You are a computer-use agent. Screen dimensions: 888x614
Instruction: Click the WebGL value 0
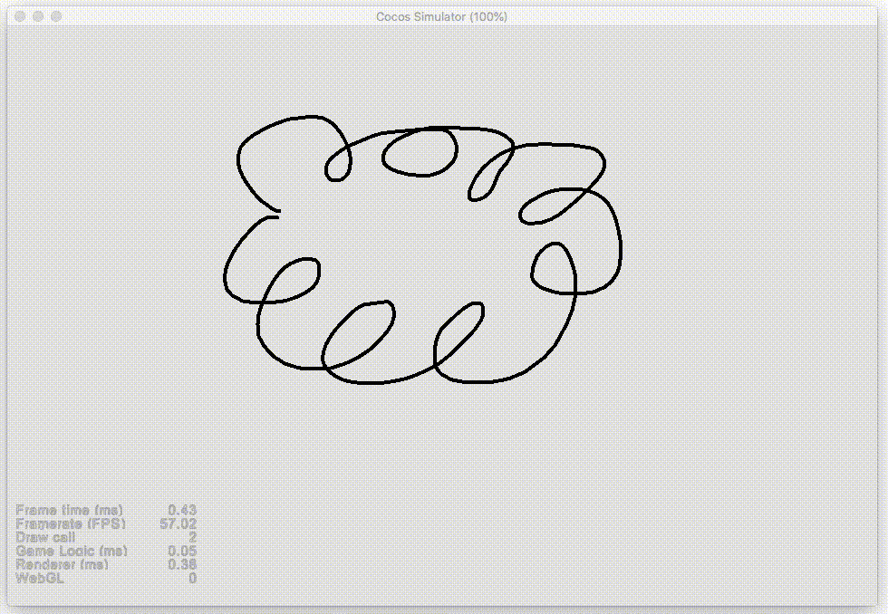coord(192,578)
